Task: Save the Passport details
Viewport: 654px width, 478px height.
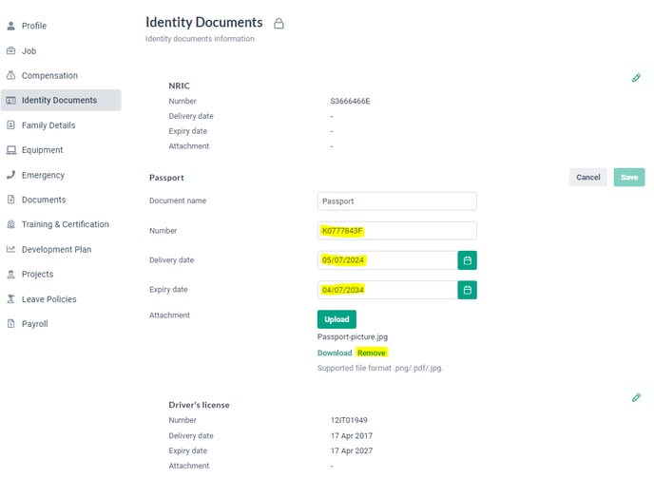Action: pyautogui.click(x=629, y=178)
